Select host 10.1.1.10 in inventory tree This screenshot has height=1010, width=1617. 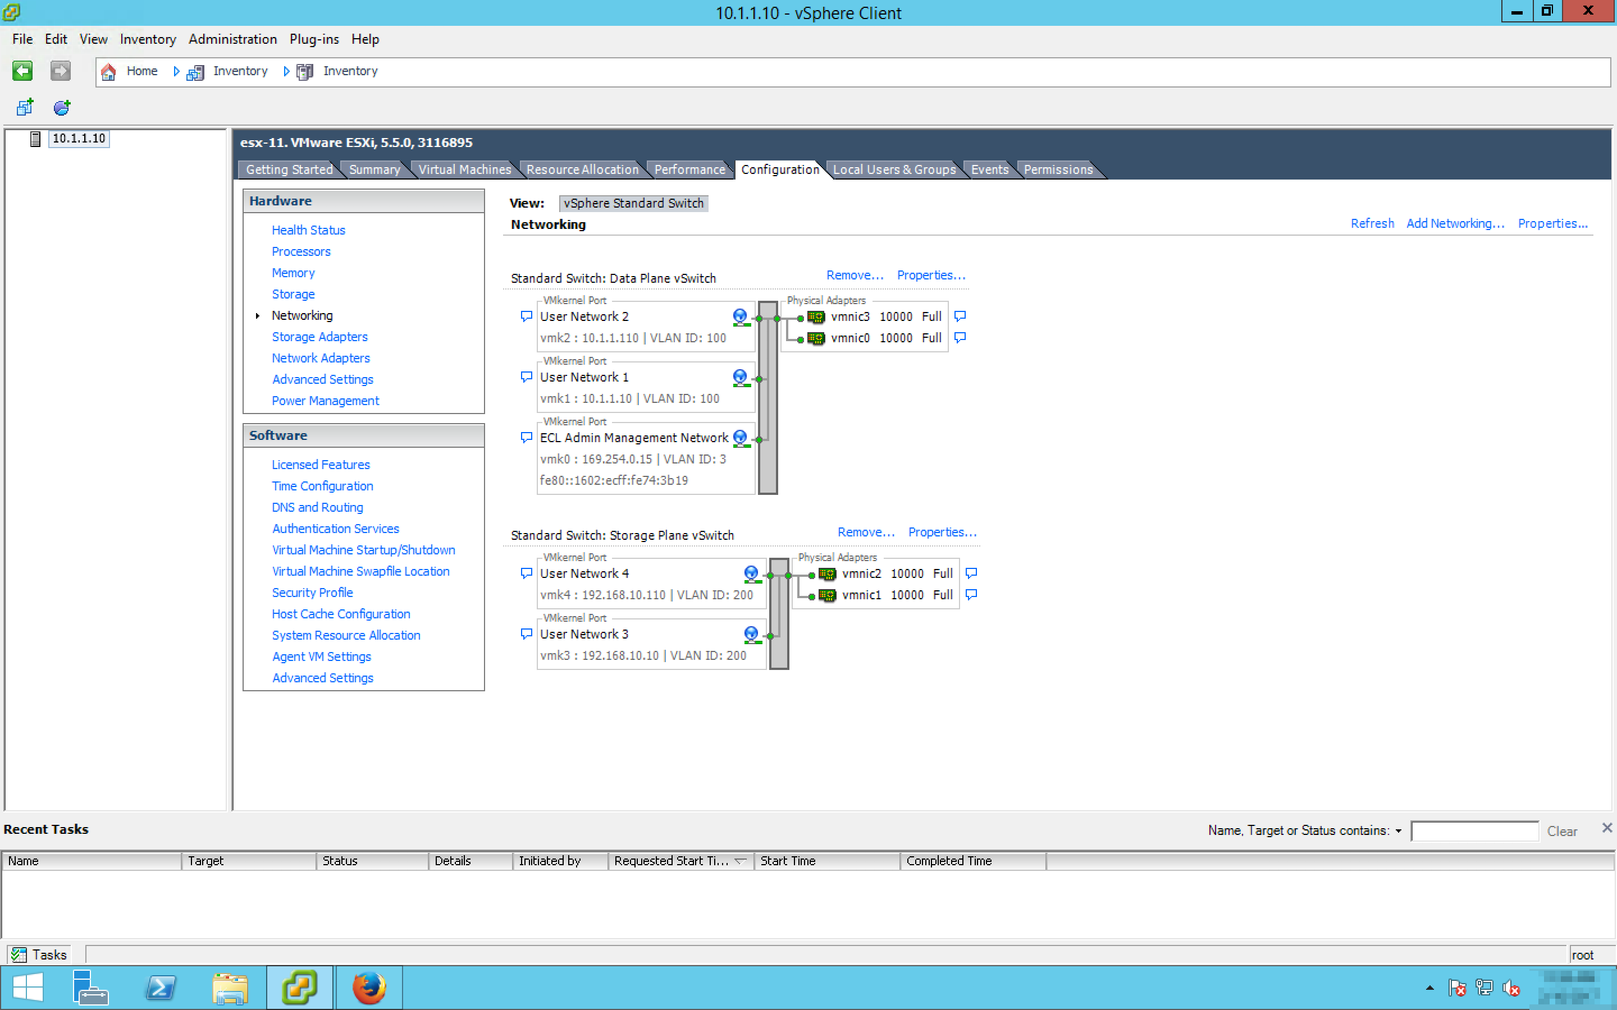78,138
